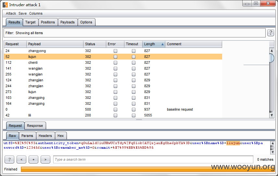Click results table scroll down arrow
The width and height of the screenshot is (278, 176).
point(272,115)
